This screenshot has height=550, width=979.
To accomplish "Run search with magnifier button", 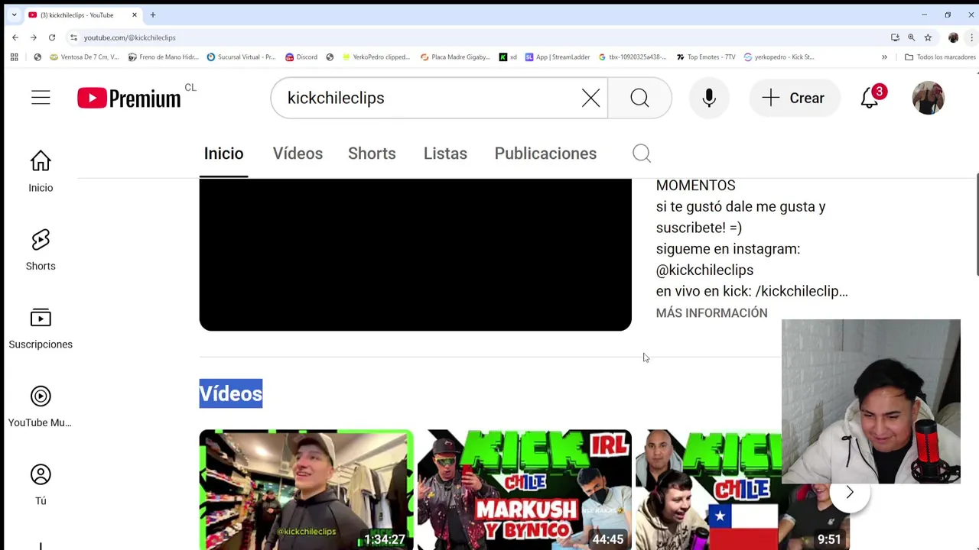I will pos(639,98).
